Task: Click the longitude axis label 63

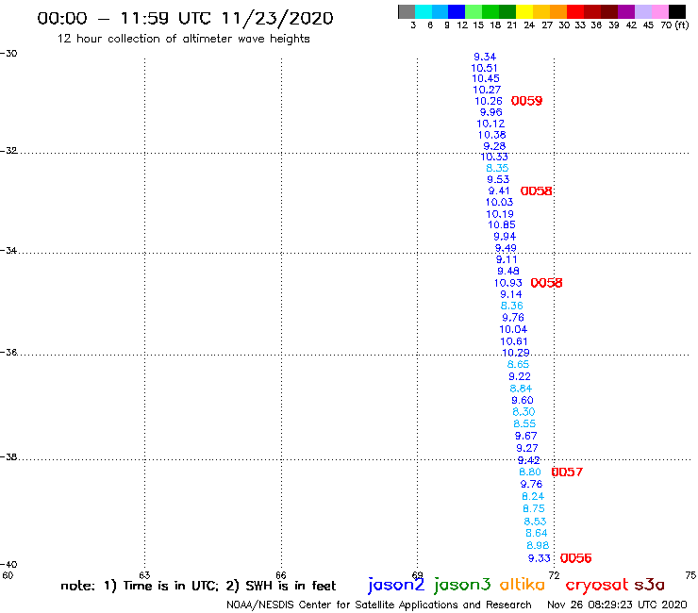Action: [x=144, y=575]
